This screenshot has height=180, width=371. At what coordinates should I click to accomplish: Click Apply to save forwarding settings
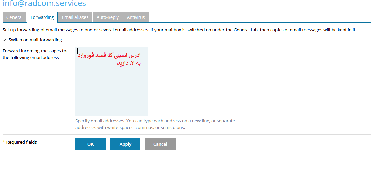tap(125, 144)
